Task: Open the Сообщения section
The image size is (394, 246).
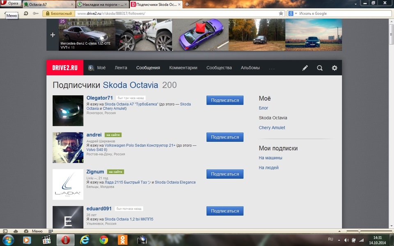Action: pyautogui.click(x=148, y=68)
